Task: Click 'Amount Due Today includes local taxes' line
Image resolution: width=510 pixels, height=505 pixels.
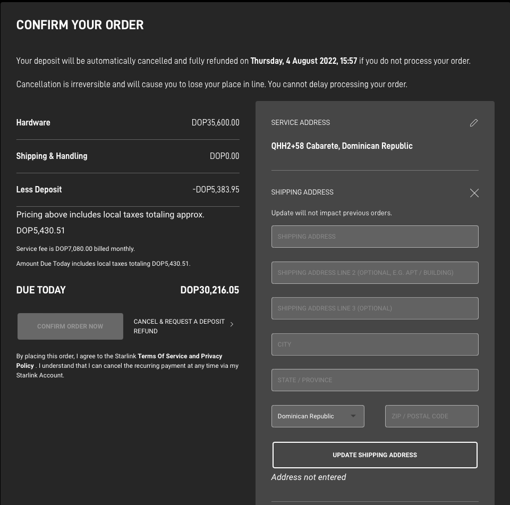Action: pos(104,264)
